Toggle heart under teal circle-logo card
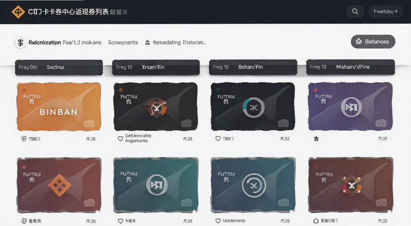Image resolution: width=411 pixels, height=226 pixels. (120, 221)
